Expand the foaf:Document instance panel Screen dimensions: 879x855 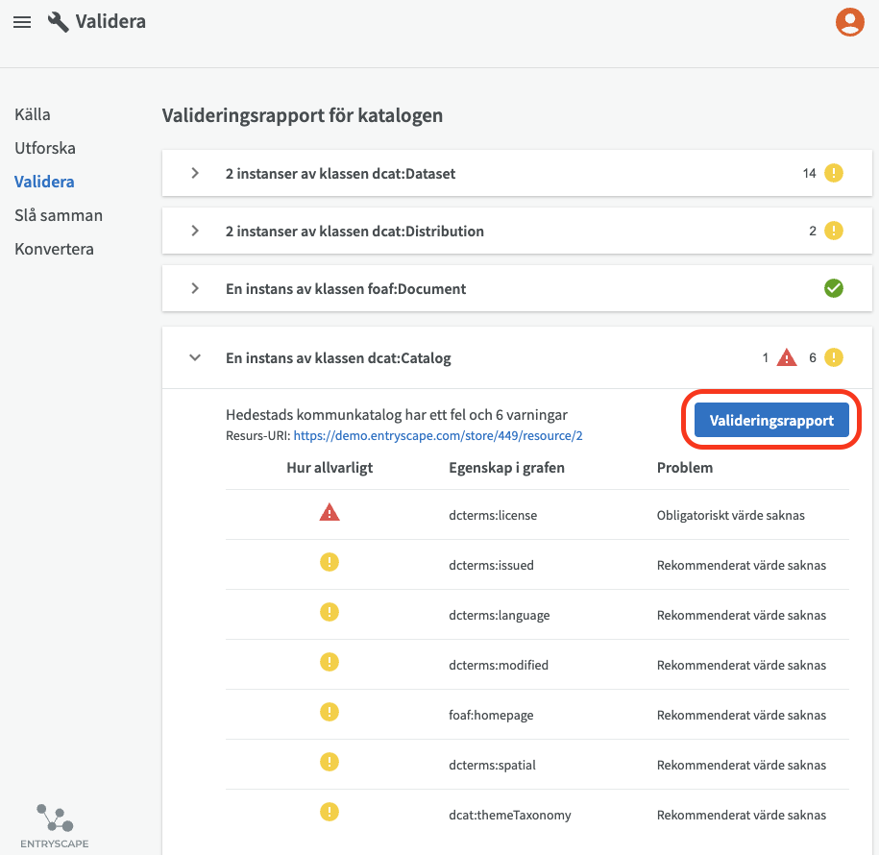pyautogui.click(x=195, y=288)
